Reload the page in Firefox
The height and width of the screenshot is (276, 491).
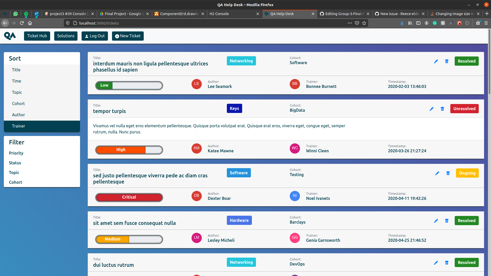(x=22, y=23)
